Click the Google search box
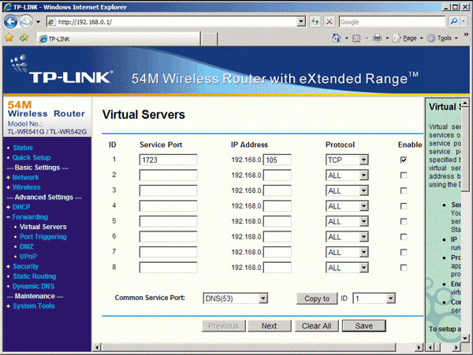This screenshot has width=473, height=355. click(392, 22)
